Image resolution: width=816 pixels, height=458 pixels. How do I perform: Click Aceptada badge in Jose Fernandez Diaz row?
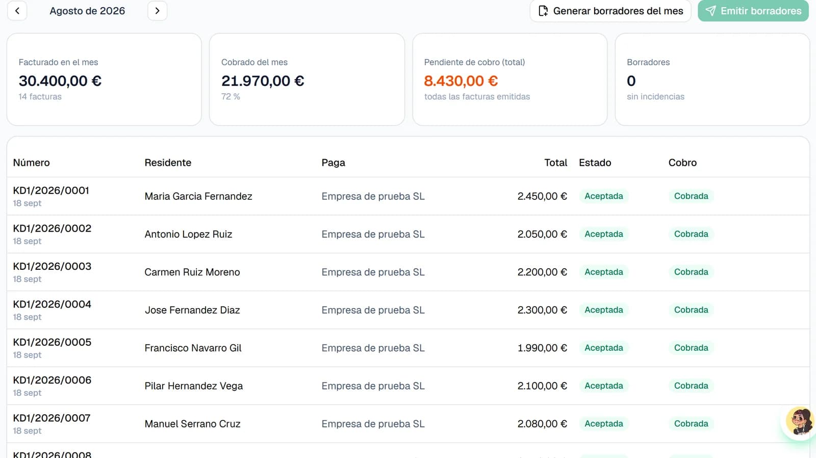pos(604,310)
